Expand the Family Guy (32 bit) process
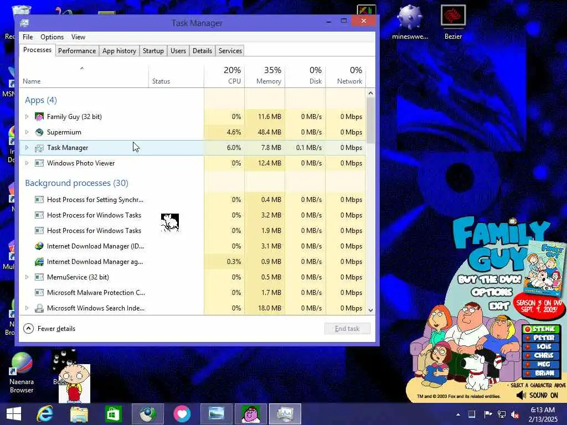Viewport: 567px width, 425px height. pos(27,116)
